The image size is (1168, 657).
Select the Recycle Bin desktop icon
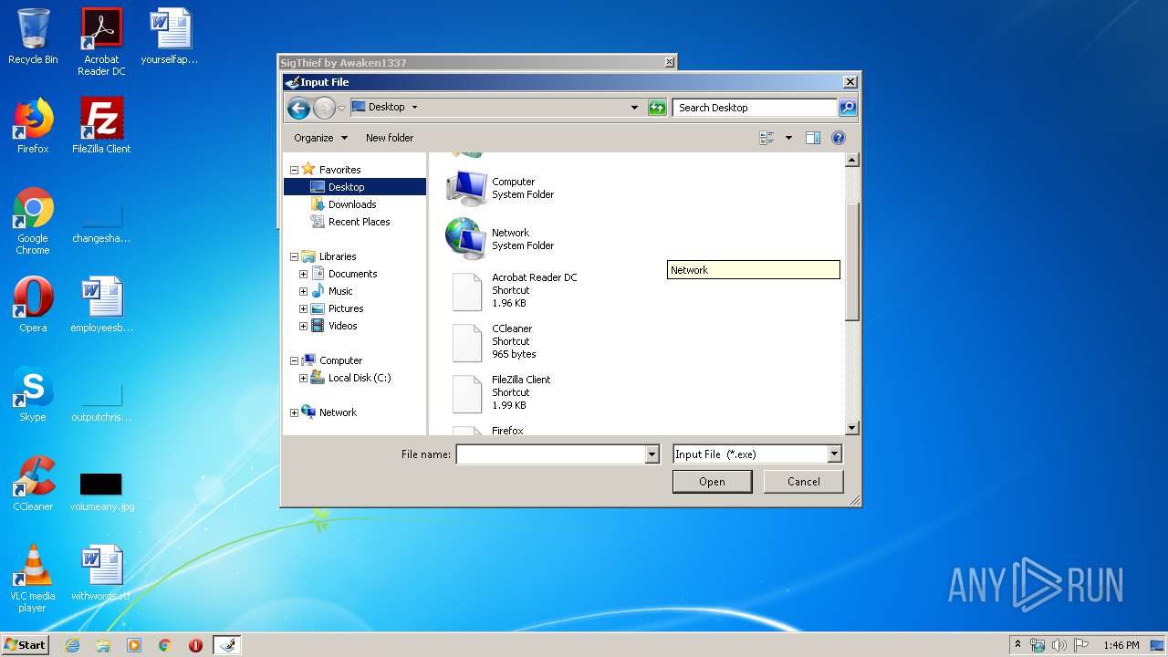[x=33, y=36]
